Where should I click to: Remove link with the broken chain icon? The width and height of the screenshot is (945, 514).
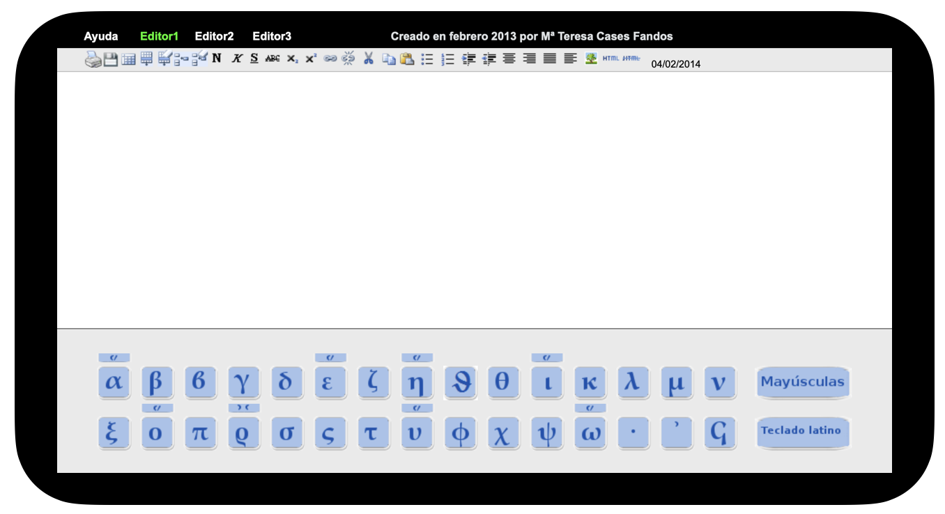[x=348, y=59]
